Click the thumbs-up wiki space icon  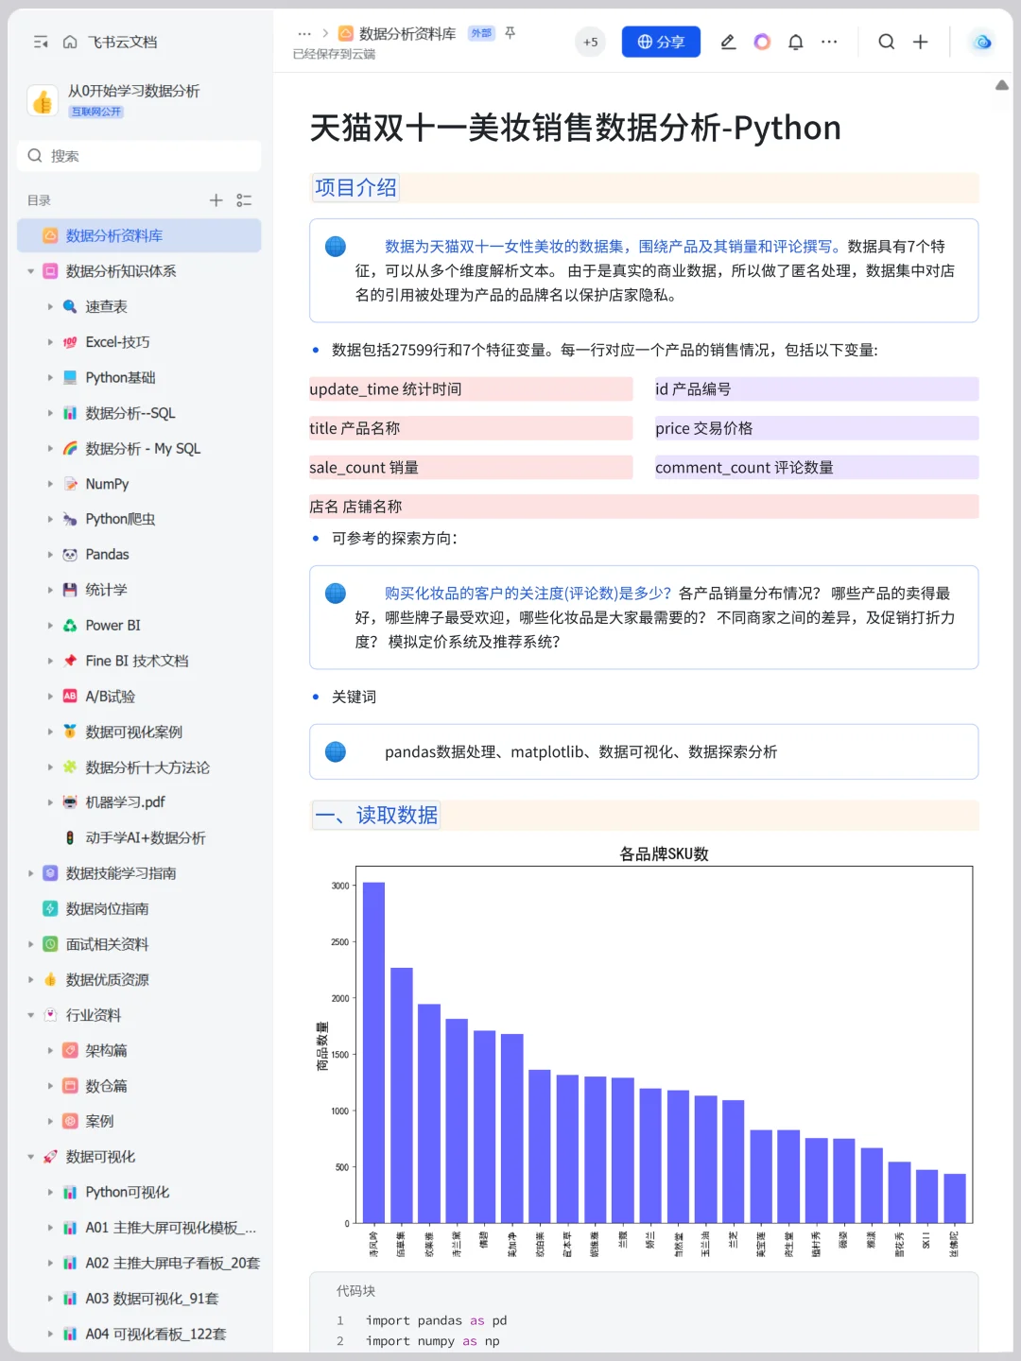(43, 100)
